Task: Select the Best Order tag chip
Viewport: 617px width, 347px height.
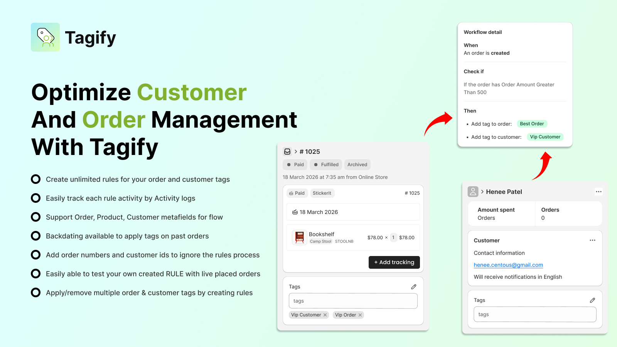Action: (532, 124)
